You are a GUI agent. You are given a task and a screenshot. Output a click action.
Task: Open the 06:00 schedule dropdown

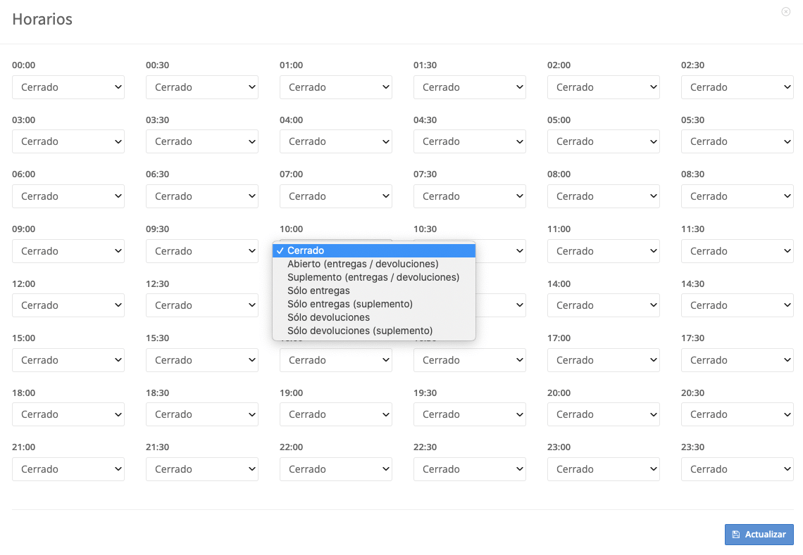pos(68,196)
